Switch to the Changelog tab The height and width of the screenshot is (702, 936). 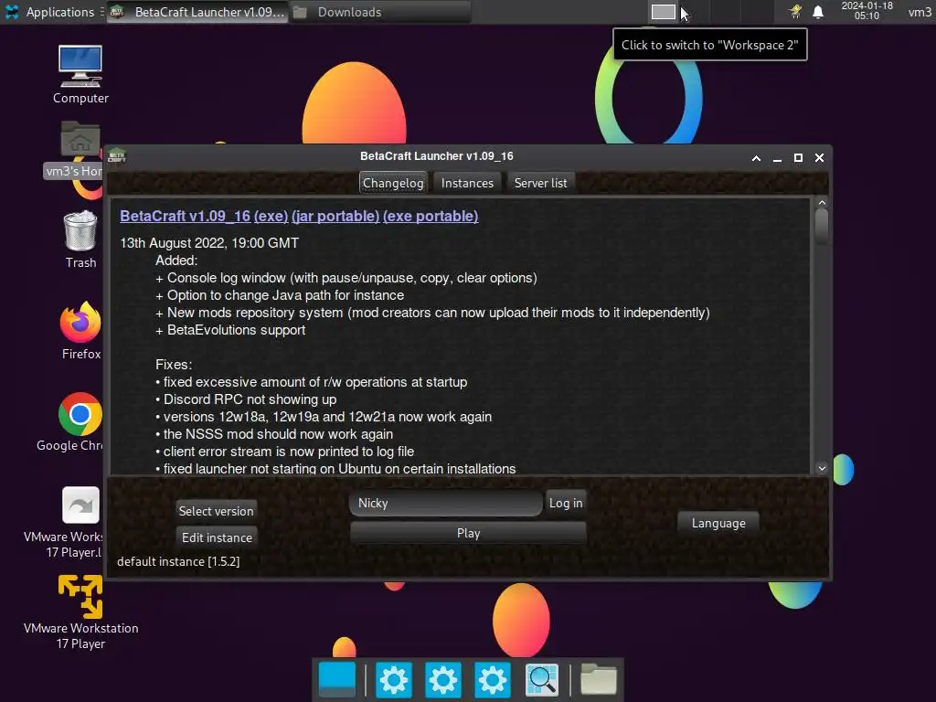tap(393, 183)
